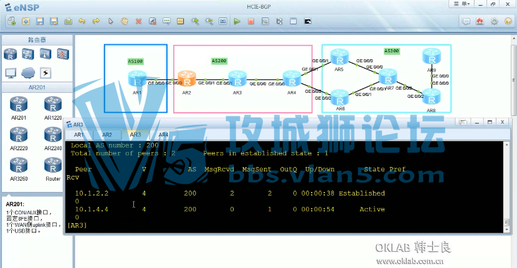This screenshot has width=517, height=268.
Task: Open the 菜单 menu dropdown
Action: point(462,4)
